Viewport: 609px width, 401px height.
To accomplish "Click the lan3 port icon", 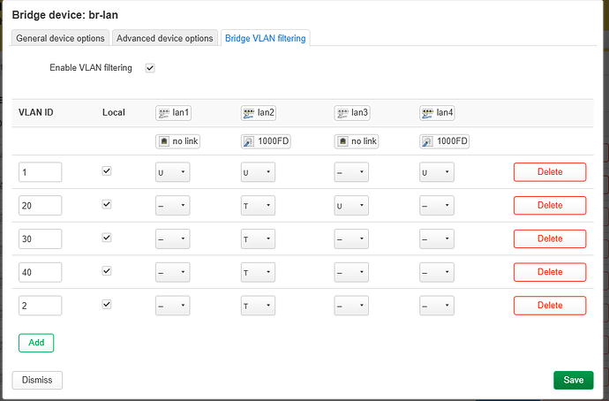I will click(342, 113).
